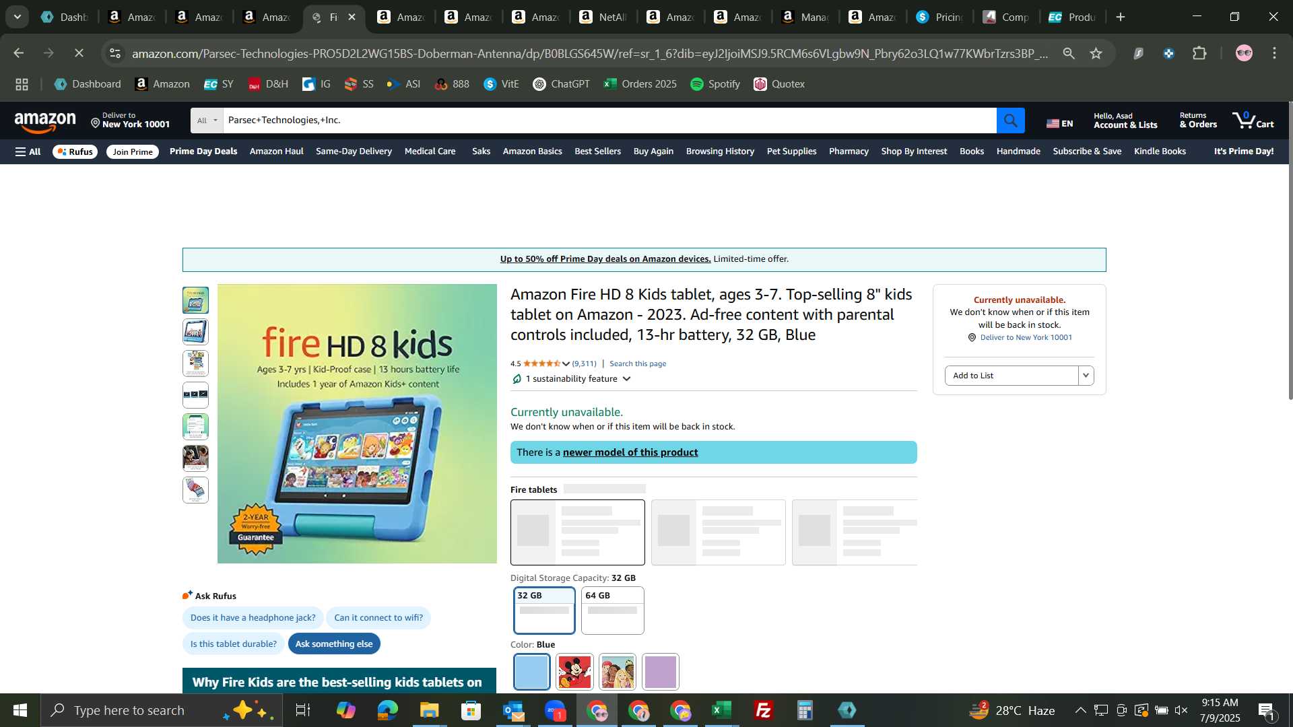Screen dimensions: 1293x727
Task: Click the Amazon search input field
Action: click(x=609, y=120)
